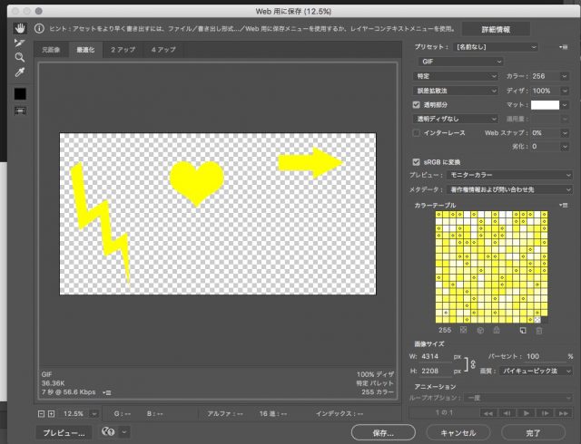Click the constrain proportions link icon
Image resolution: width=581 pixels, height=444 pixels.
click(x=470, y=363)
